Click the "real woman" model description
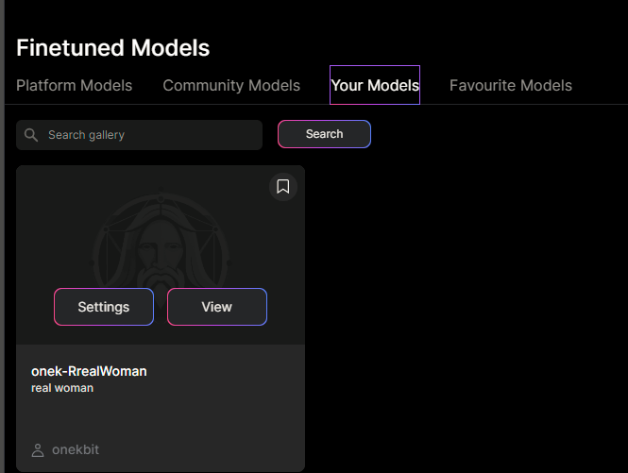Image resolution: width=628 pixels, height=473 pixels. pos(62,388)
